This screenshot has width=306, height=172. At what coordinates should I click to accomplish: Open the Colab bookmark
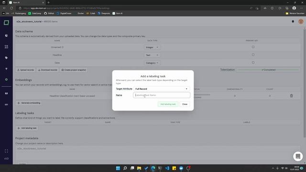pyautogui.click(x=91, y=13)
